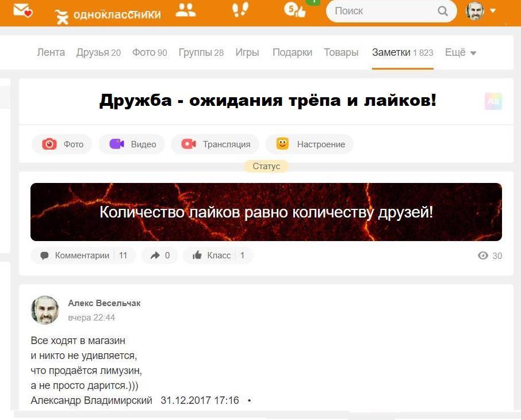The image size is (521, 420).
Task: Start a broadcast with Трансляция
Action: pos(215,144)
